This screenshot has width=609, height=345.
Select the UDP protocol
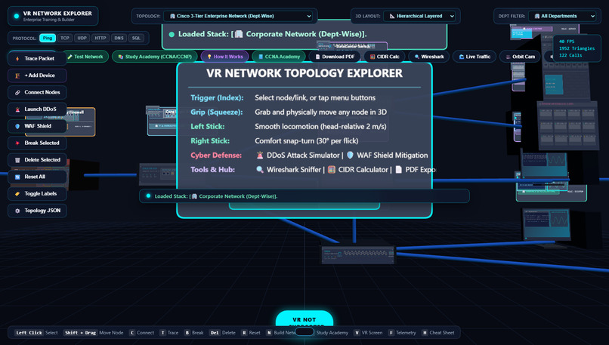point(82,38)
